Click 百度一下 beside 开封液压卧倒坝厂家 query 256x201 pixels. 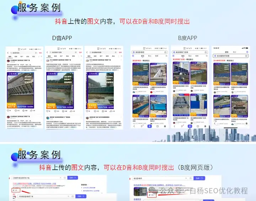[81, 196]
